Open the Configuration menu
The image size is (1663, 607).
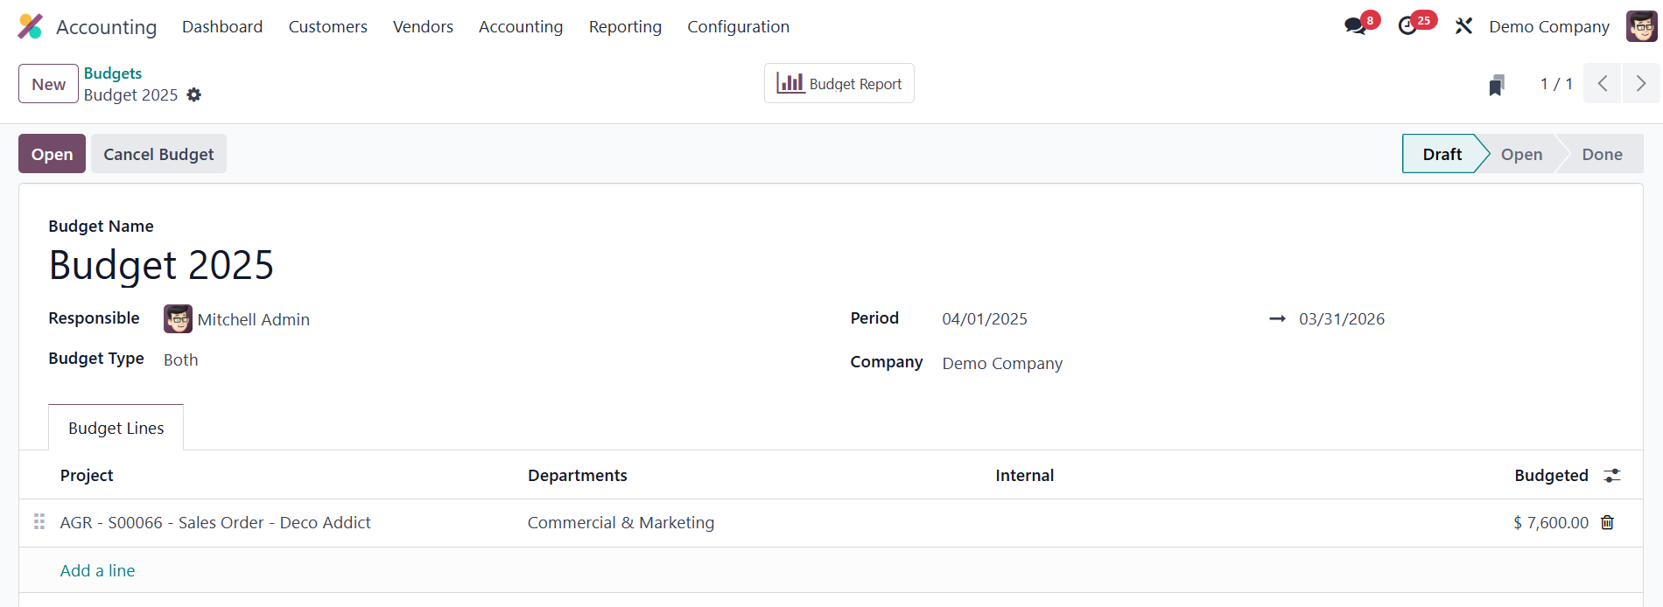coord(738,26)
